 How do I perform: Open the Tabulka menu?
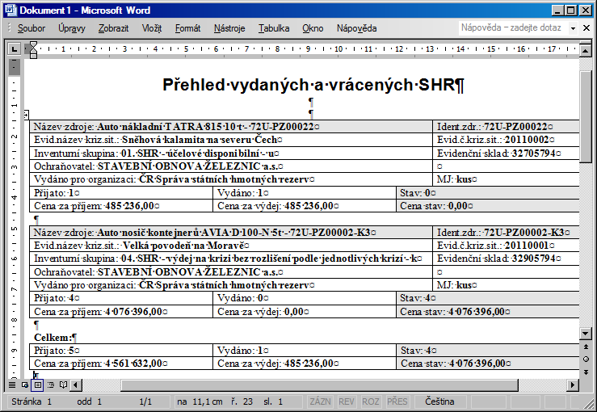(x=274, y=28)
